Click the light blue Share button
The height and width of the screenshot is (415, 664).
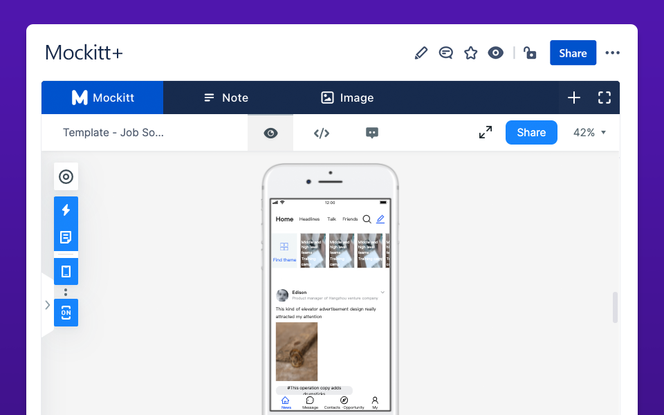coord(531,133)
